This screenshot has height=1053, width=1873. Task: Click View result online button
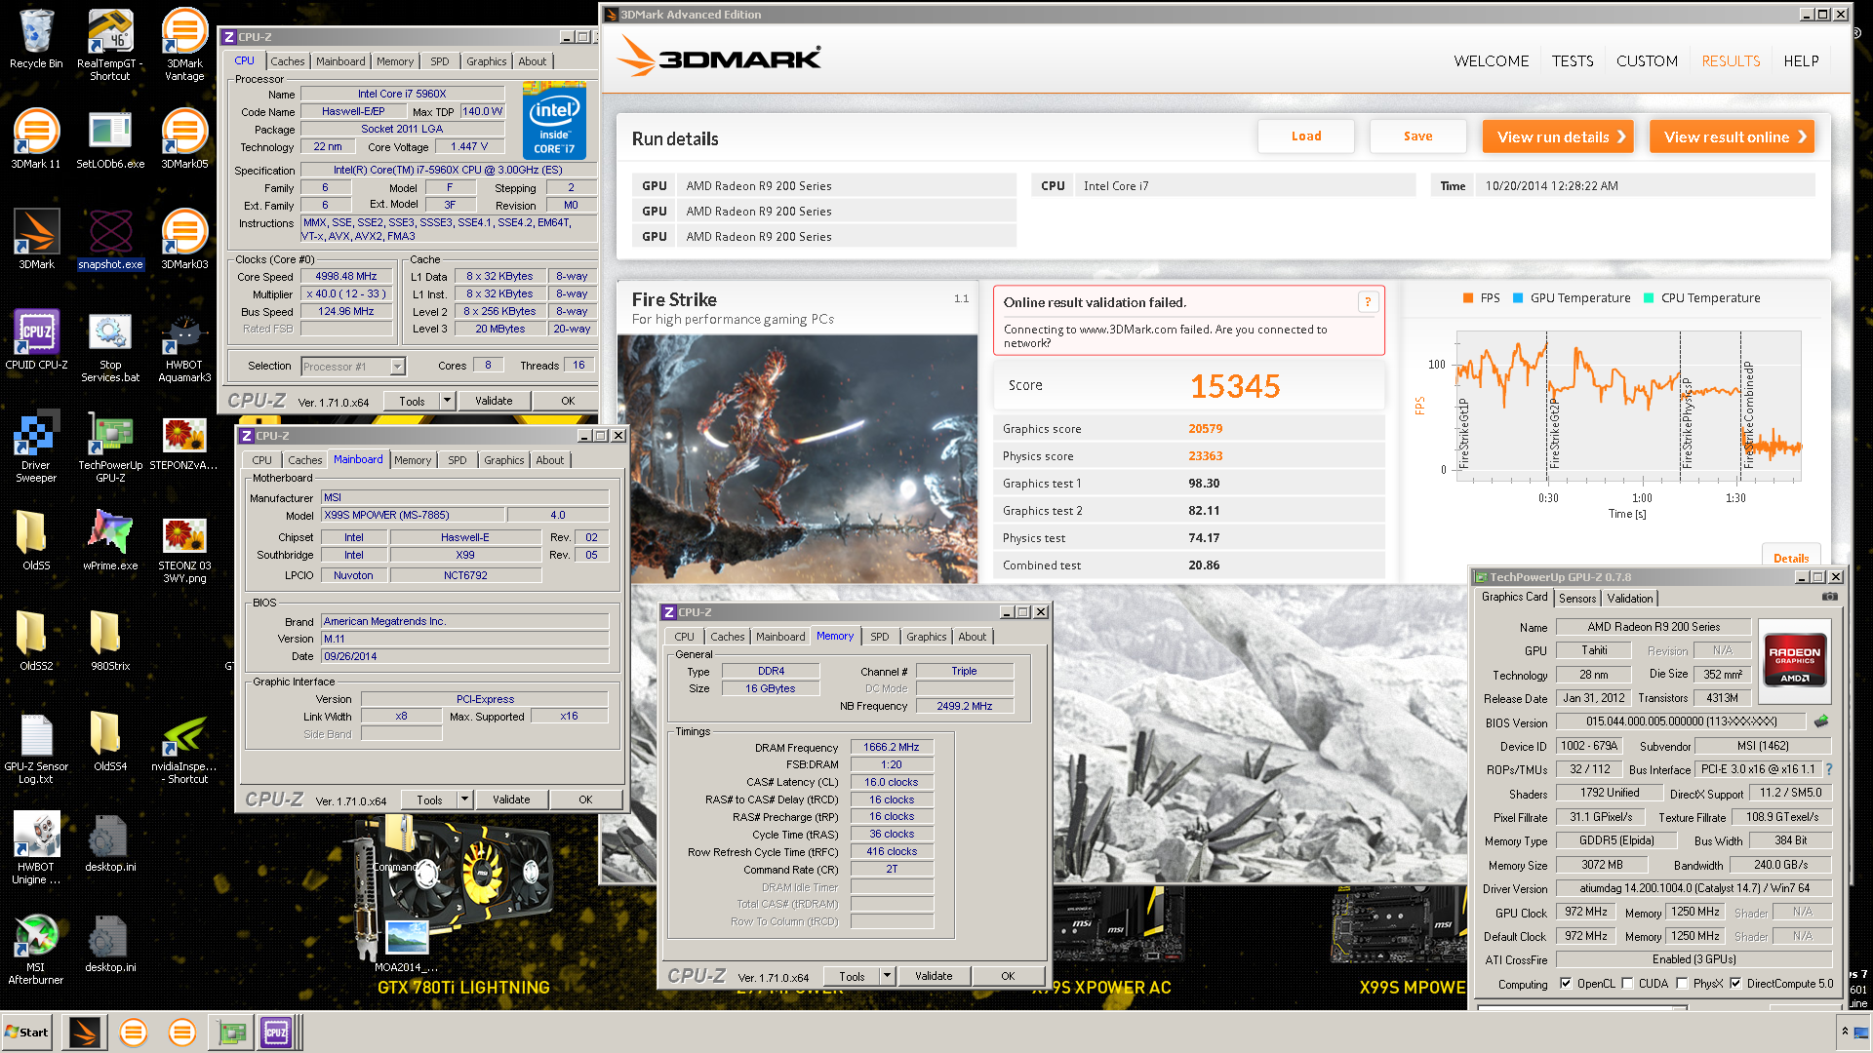tap(1733, 136)
